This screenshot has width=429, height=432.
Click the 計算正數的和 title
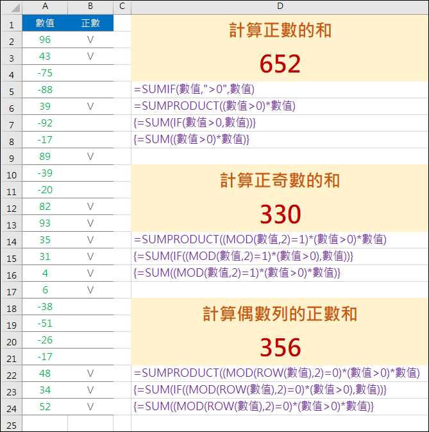pyautogui.click(x=280, y=30)
